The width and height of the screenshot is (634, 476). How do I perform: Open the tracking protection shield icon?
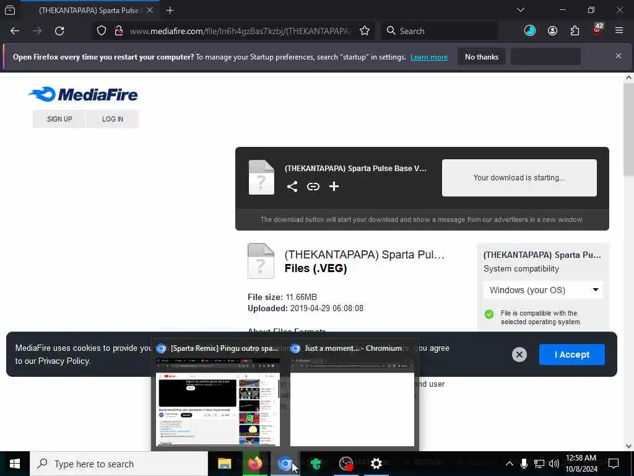[x=102, y=31]
